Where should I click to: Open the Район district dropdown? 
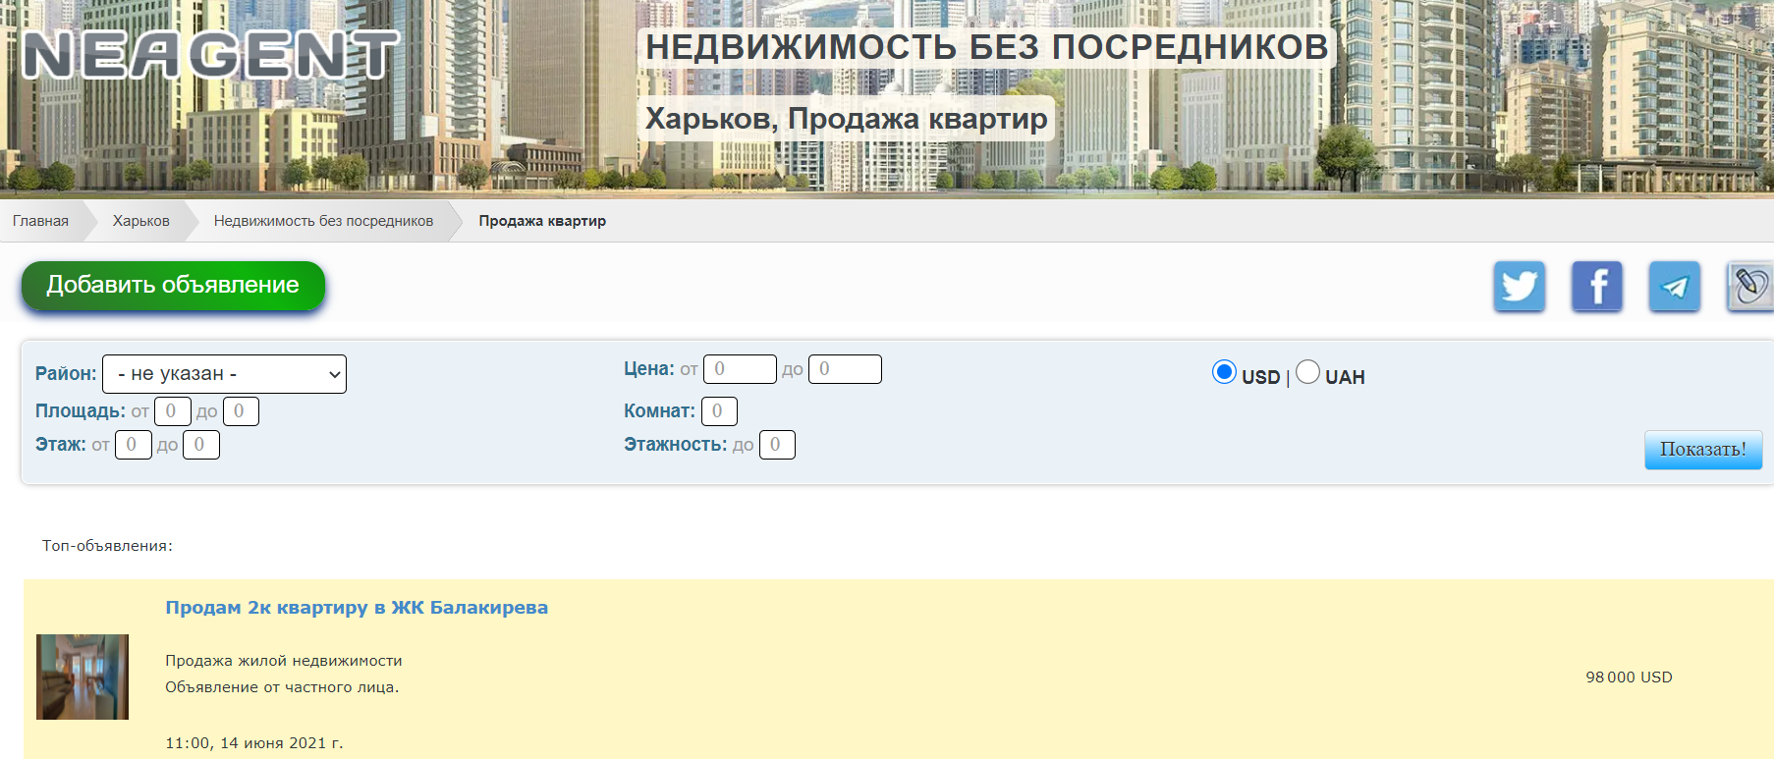point(224,374)
